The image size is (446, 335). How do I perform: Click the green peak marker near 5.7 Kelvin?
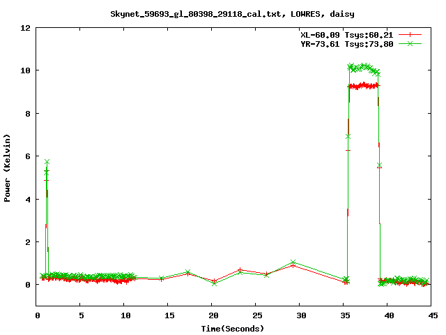47,161
